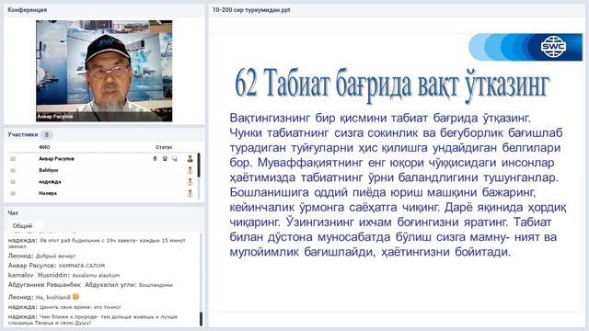Click the participants list scrollbar

(x=199, y=176)
